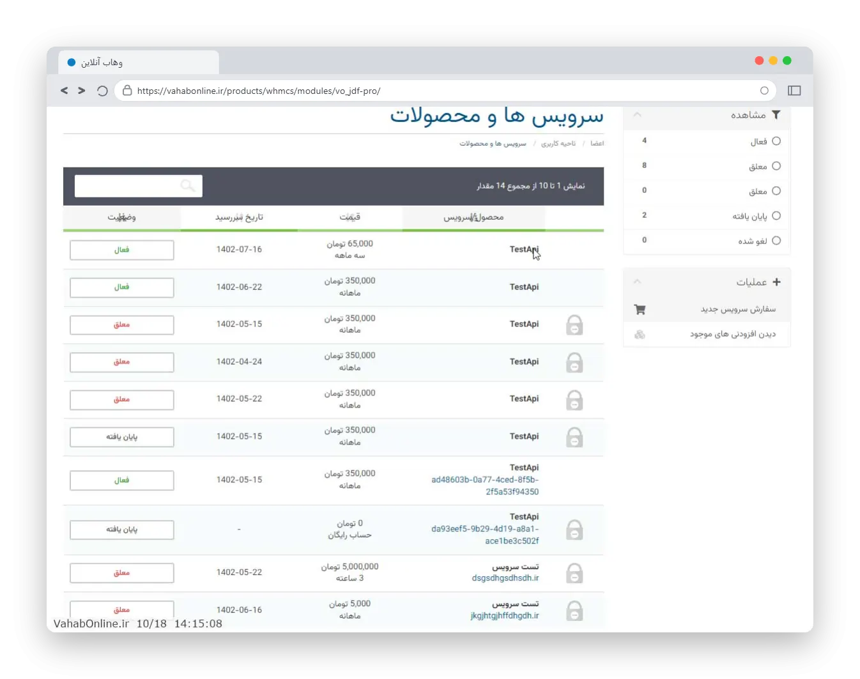This screenshot has width=860, height=679.
Task: Click the lock icon in the dsgsdhgsdhsdh.ir row
Action: [574, 573]
